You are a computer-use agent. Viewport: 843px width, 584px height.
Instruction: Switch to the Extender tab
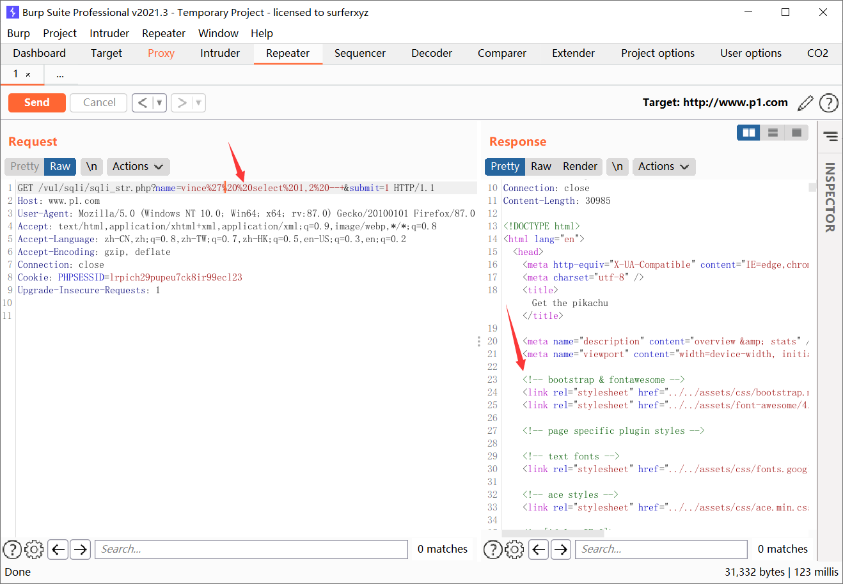[573, 53]
